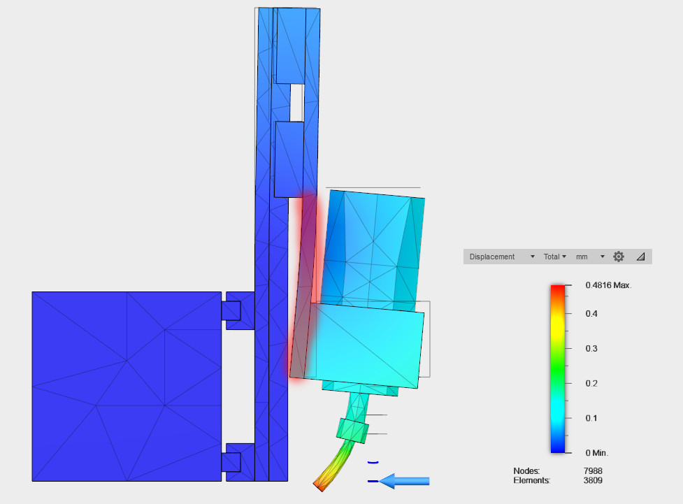Select the large blue square block
The width and height of the screenshot is (683, 504).
point(127,387)
